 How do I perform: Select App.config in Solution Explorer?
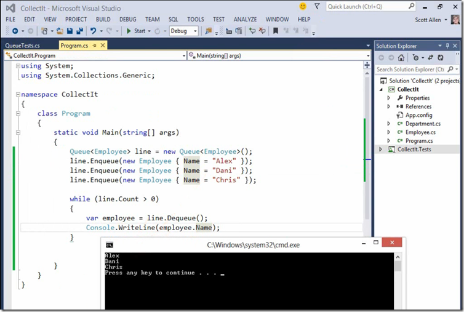[x=418, y=115]
